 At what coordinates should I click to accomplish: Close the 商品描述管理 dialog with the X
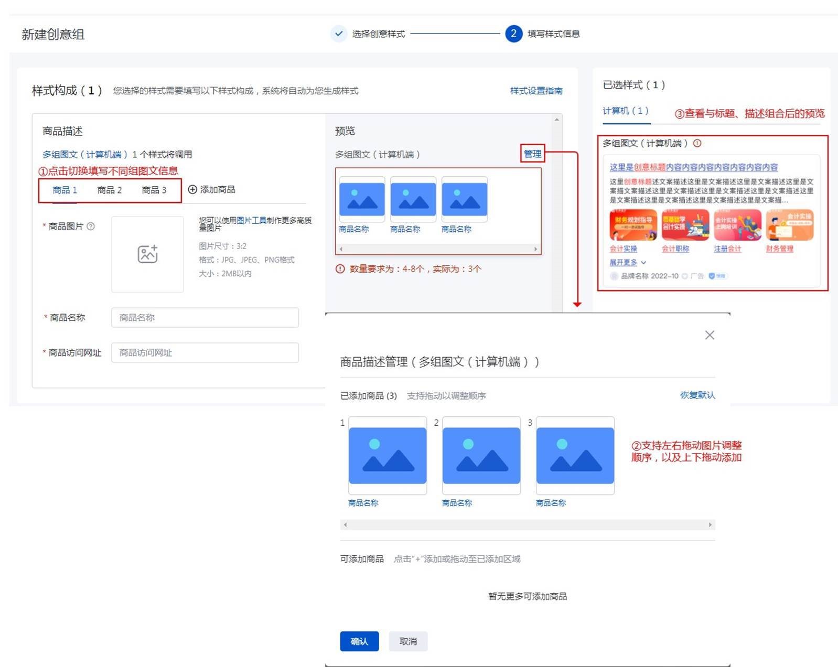tap(709, 335)
